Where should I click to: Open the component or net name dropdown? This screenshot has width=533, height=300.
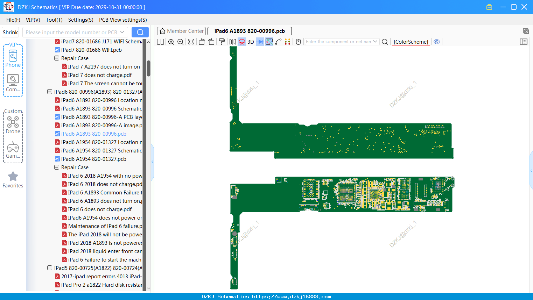tap(375, 42)
